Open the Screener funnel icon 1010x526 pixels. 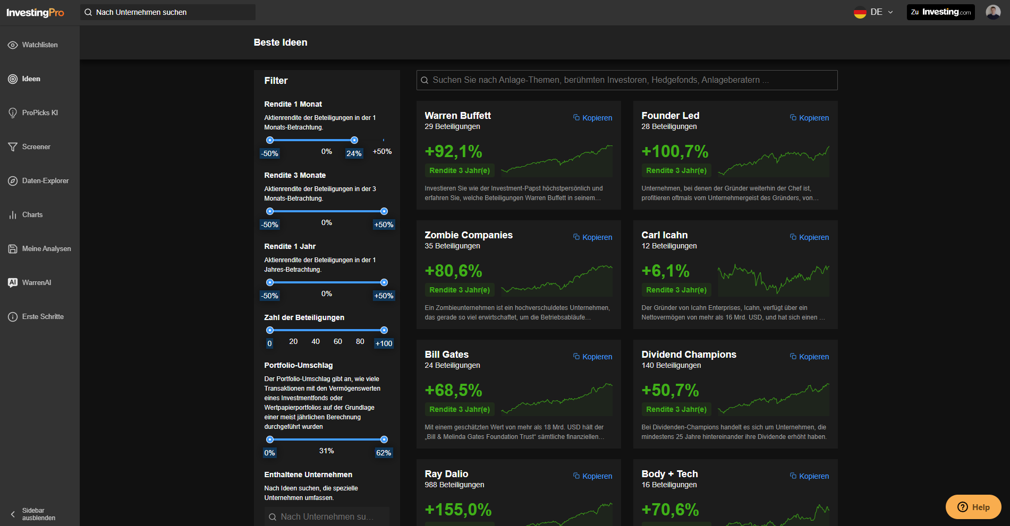pyautogui.click(x=13, y=147)
